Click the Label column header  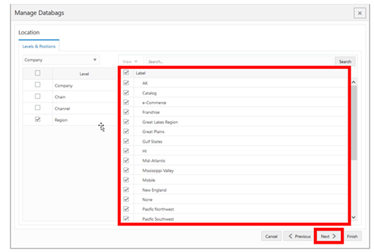click(x=141, y=73)
